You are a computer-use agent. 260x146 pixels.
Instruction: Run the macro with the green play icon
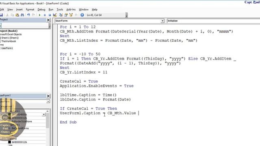point(40,15)
